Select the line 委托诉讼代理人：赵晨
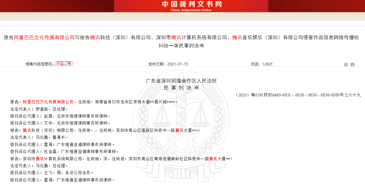The image size is (365, 184). pos(60,116)
